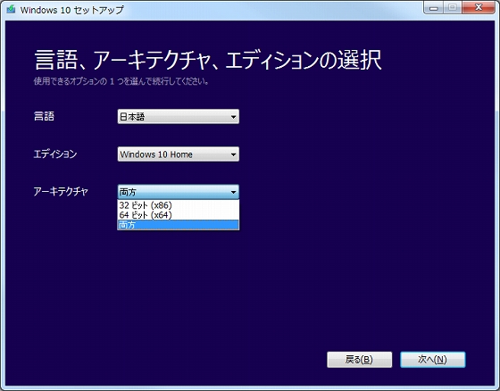
Task: Collapse the アーキテクチャ dropdown showing 両方
Action: click(x=179, y=192)
